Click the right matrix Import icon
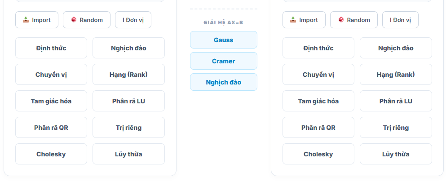 coord(293,20)
